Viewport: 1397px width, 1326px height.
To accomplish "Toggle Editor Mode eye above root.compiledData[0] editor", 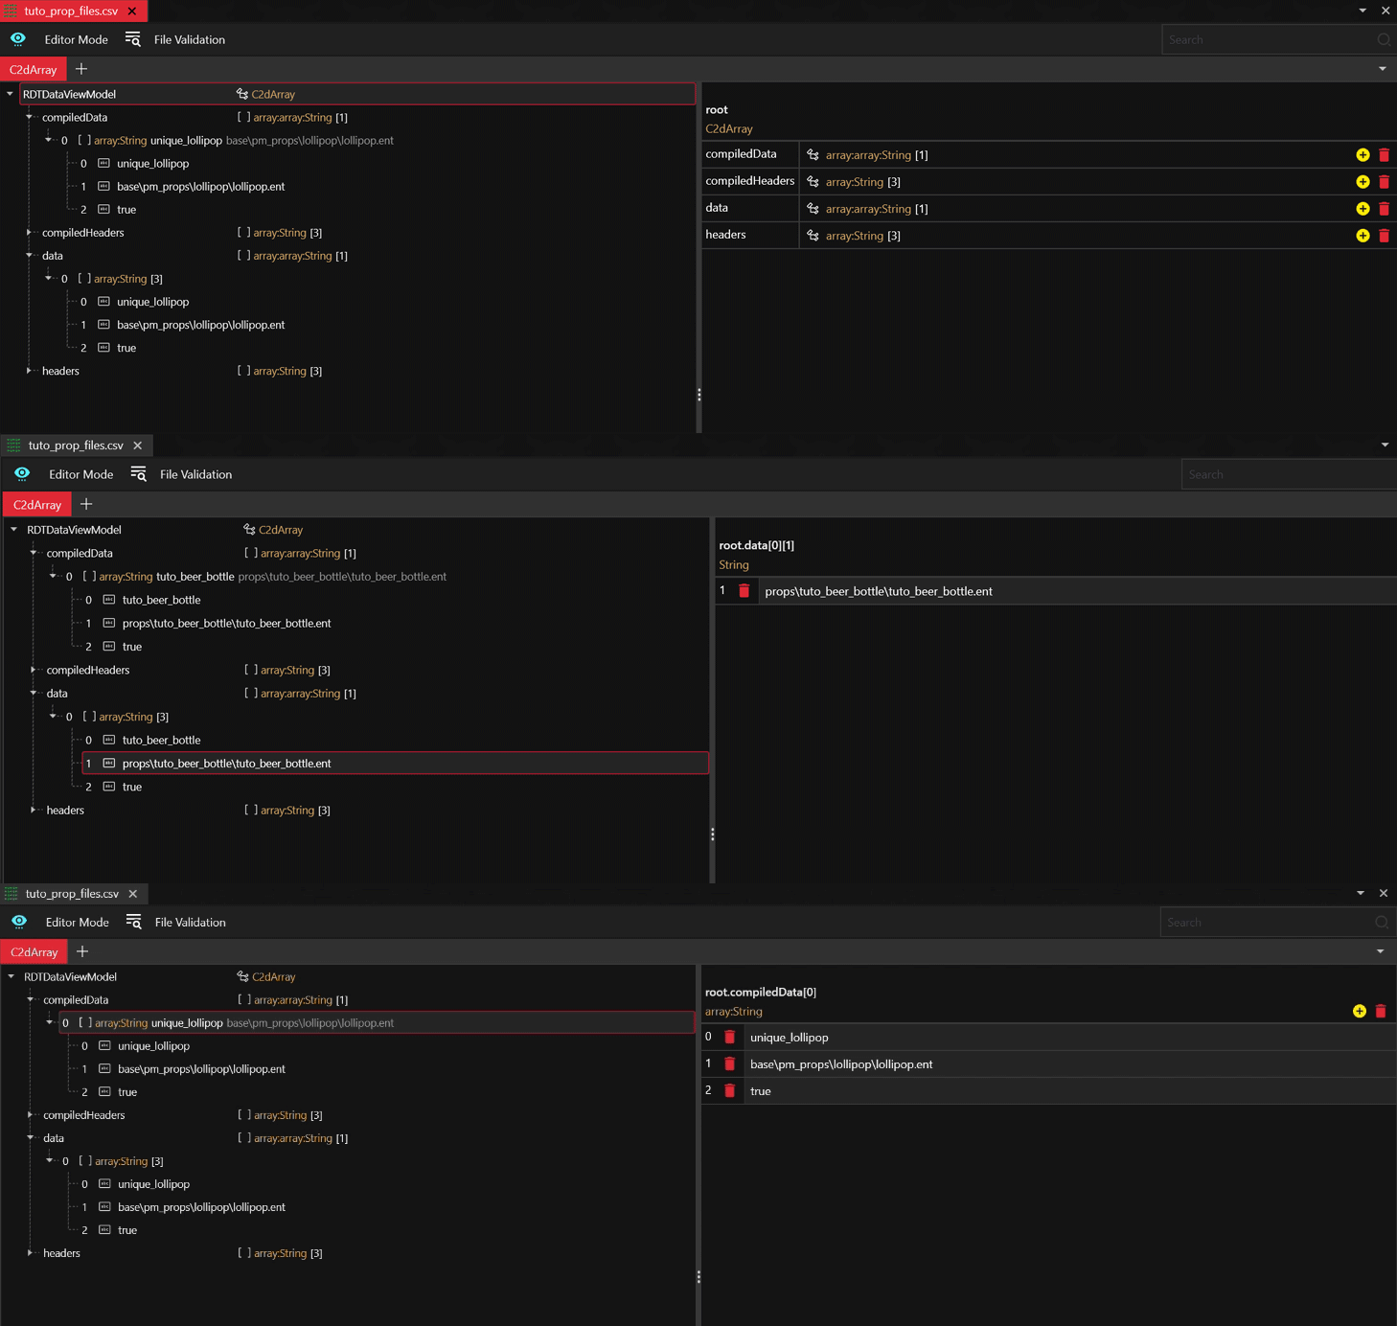I will [19, 922].
